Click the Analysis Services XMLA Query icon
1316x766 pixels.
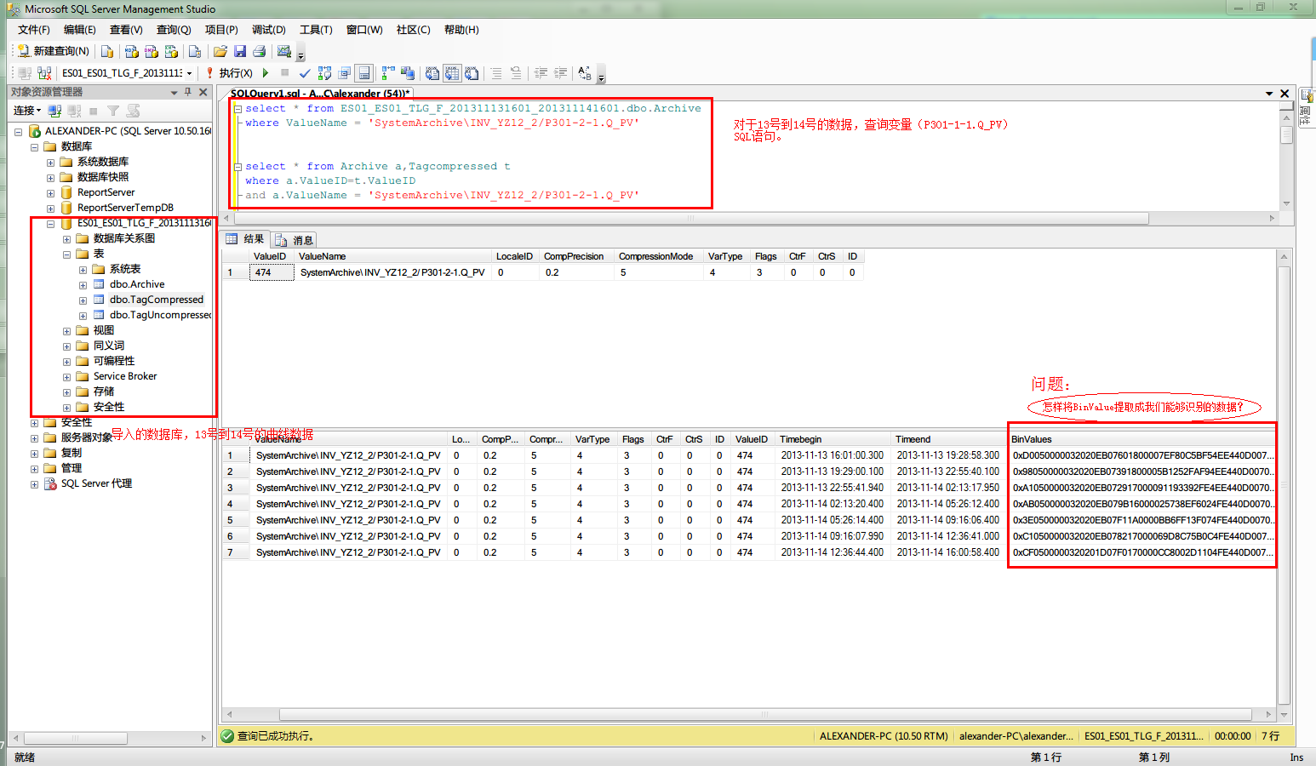pos(171,51)
